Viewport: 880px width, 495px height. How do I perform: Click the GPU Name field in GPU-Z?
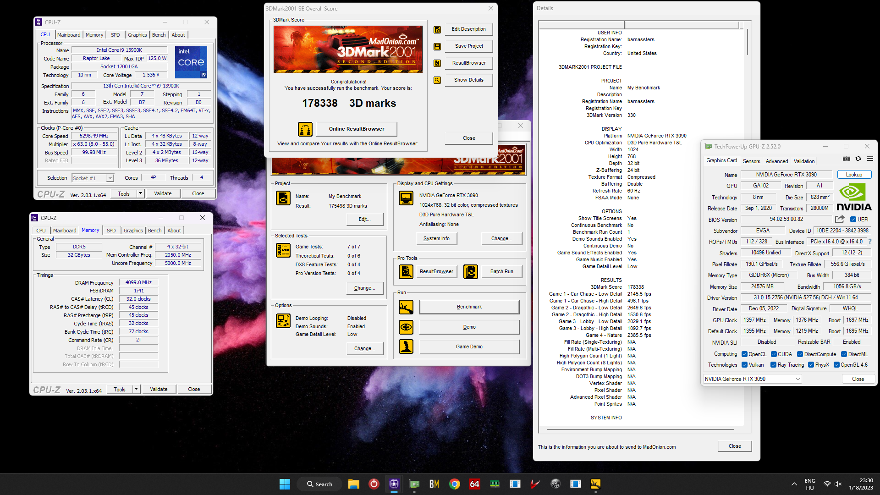pyautogui.click(x=786, y=175)
